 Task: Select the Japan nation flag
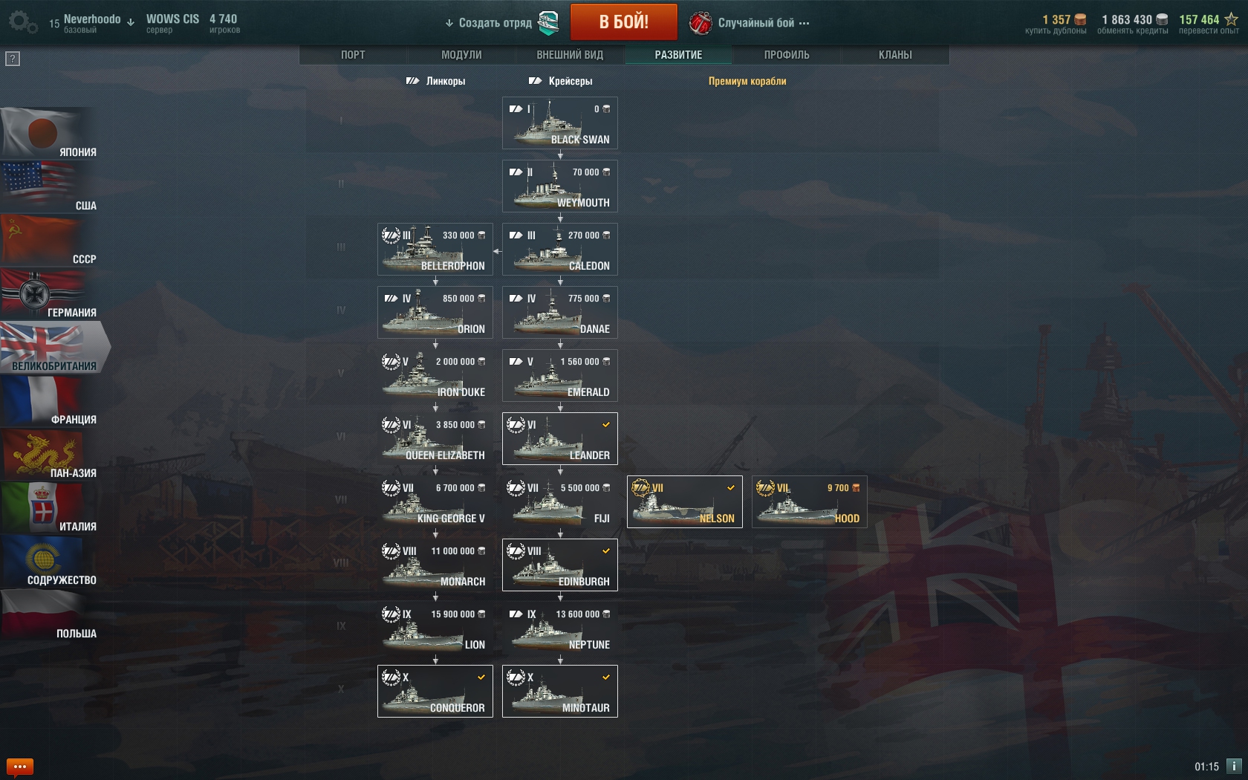pyautogui.click(x=50, y=134)
